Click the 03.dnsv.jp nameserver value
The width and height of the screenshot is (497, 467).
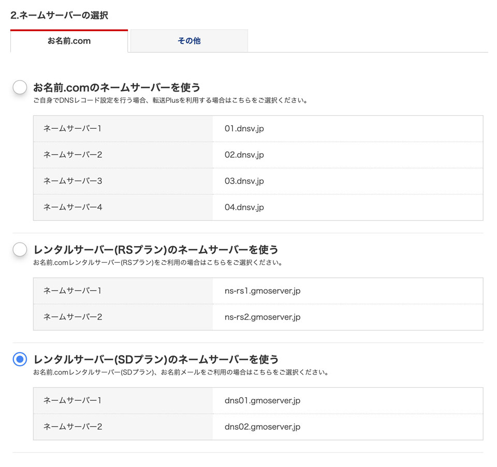pyautogui.click(x=244, y=181)
